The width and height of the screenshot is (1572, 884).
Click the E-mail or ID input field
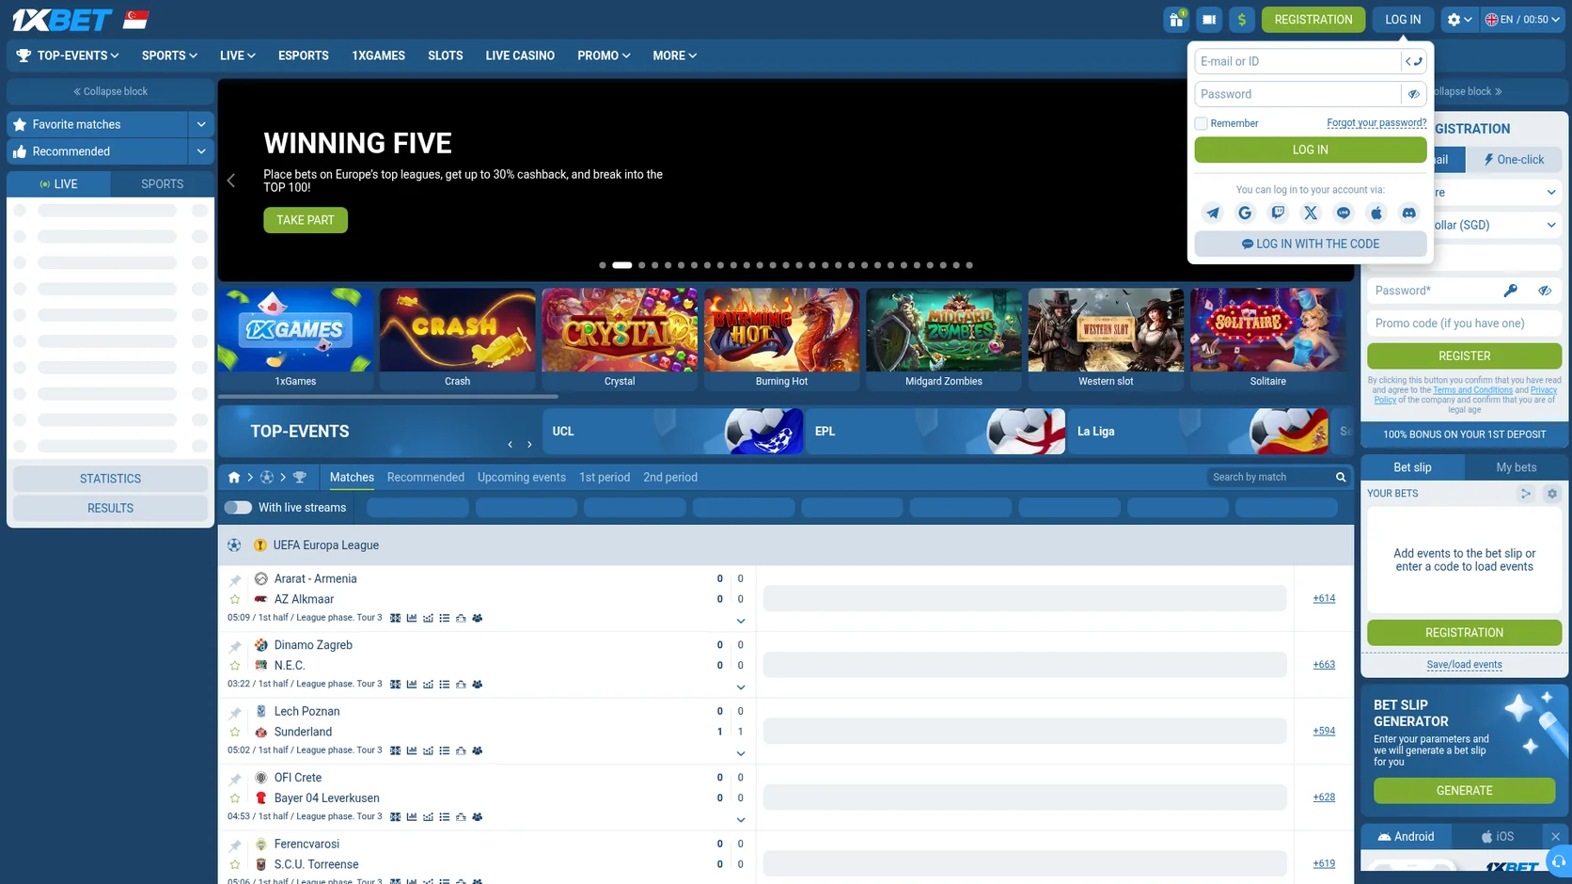[x=1297, y=62]
